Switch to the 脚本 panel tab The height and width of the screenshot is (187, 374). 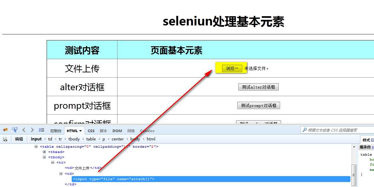coord(103,131)
